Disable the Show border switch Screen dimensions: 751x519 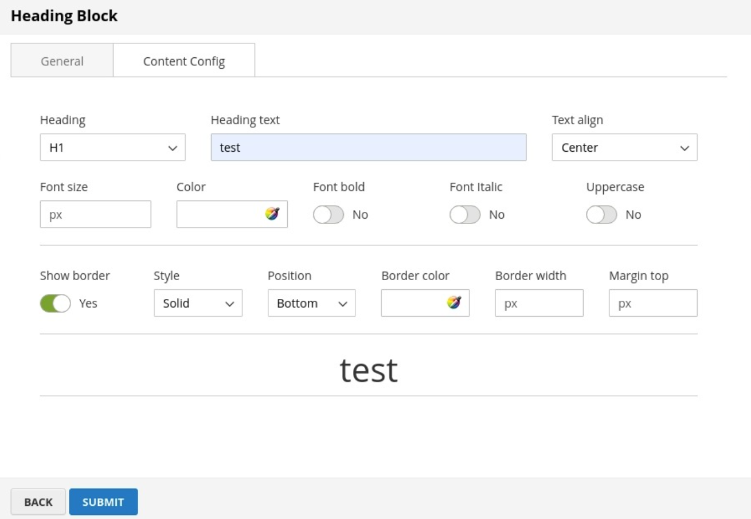[x=55, y=303]
